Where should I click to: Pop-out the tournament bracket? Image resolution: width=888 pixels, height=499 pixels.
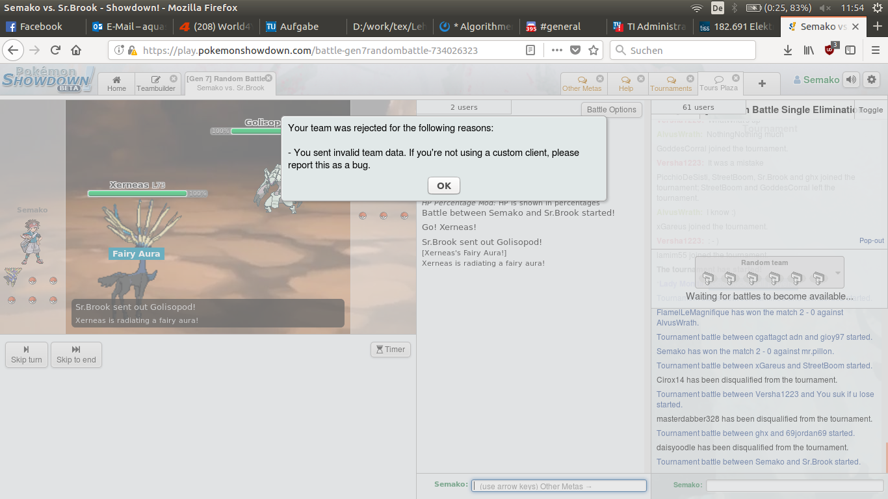872,240
